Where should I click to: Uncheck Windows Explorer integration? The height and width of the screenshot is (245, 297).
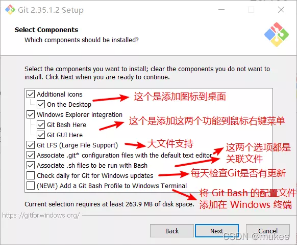click(31, 114)
